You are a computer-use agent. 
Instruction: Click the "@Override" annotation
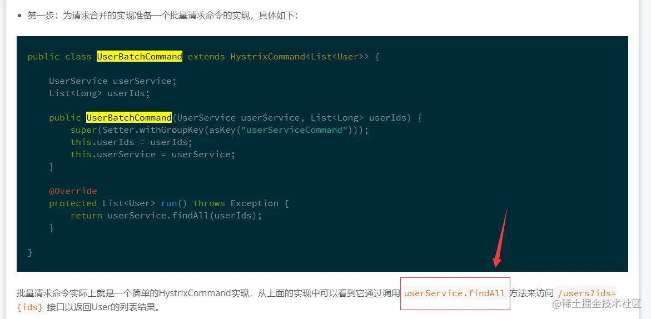tap(73, 191)
